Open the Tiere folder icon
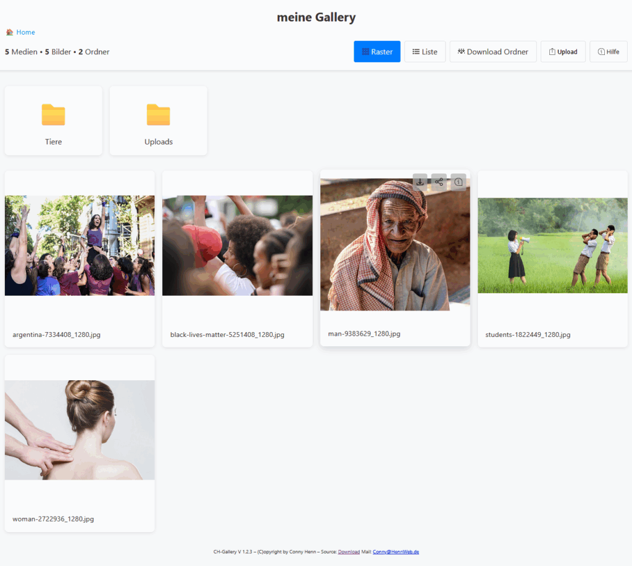Screen dimensions: 632x566 coord(53,115)
